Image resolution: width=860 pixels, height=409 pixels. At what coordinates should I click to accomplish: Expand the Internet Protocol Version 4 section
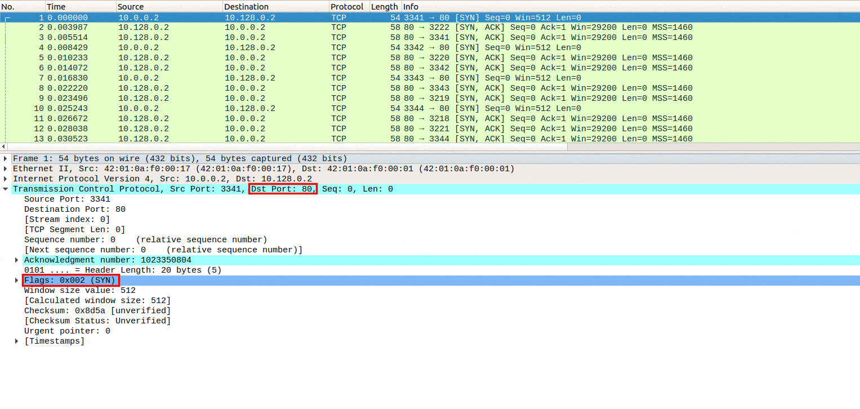(6, 179)
